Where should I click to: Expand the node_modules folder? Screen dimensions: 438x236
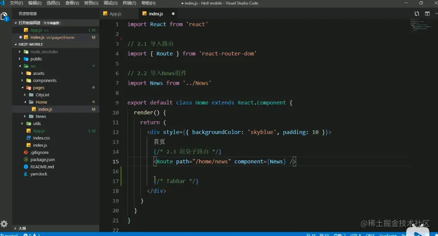pyautogui.click(x=19, y=52)
